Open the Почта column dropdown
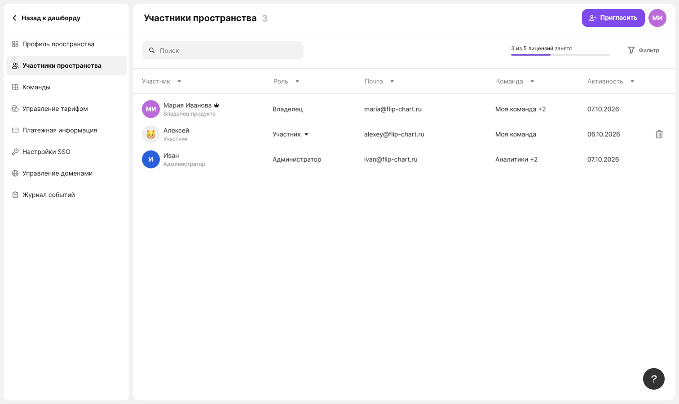The width and height of the screenshot is (679, 404). click(x=392, y=81)
